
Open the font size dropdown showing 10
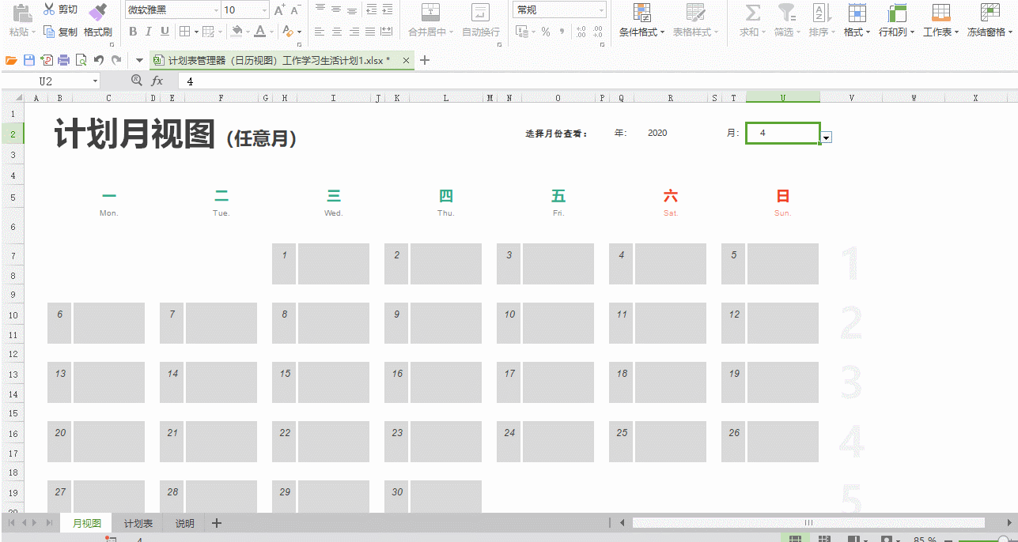click(265, 10)
